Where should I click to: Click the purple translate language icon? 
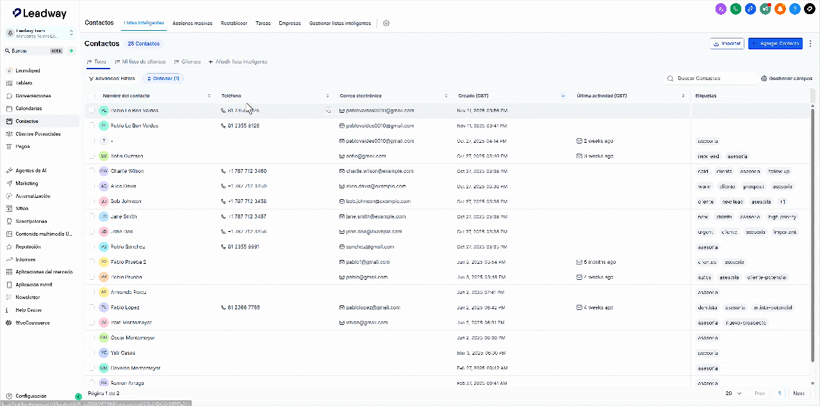pos(721,9)
